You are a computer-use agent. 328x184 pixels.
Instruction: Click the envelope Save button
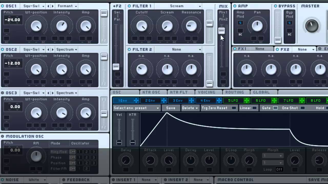click(x=171, y=108)
